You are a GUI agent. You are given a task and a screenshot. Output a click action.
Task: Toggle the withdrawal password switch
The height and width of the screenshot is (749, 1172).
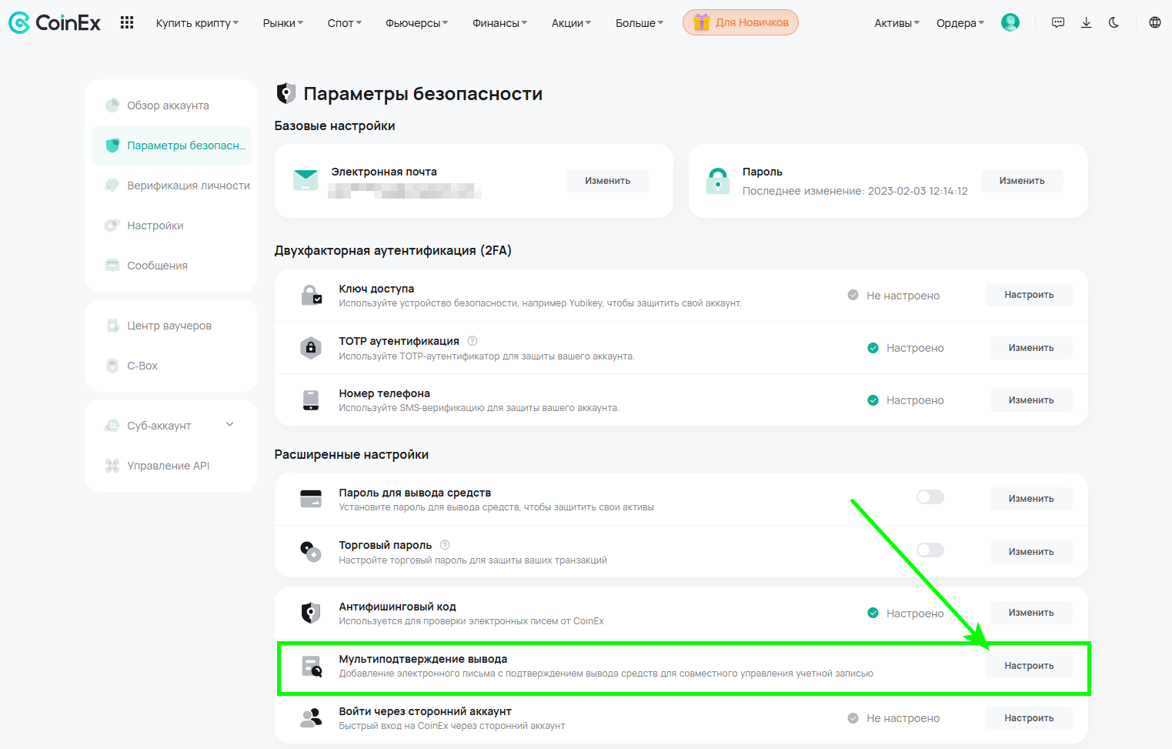pyautogui.click(x=930, y=497)
